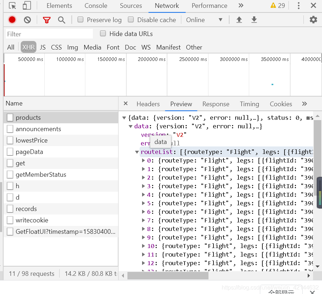
Task: Filter requests by WS
Action: [x=146, y=47]
